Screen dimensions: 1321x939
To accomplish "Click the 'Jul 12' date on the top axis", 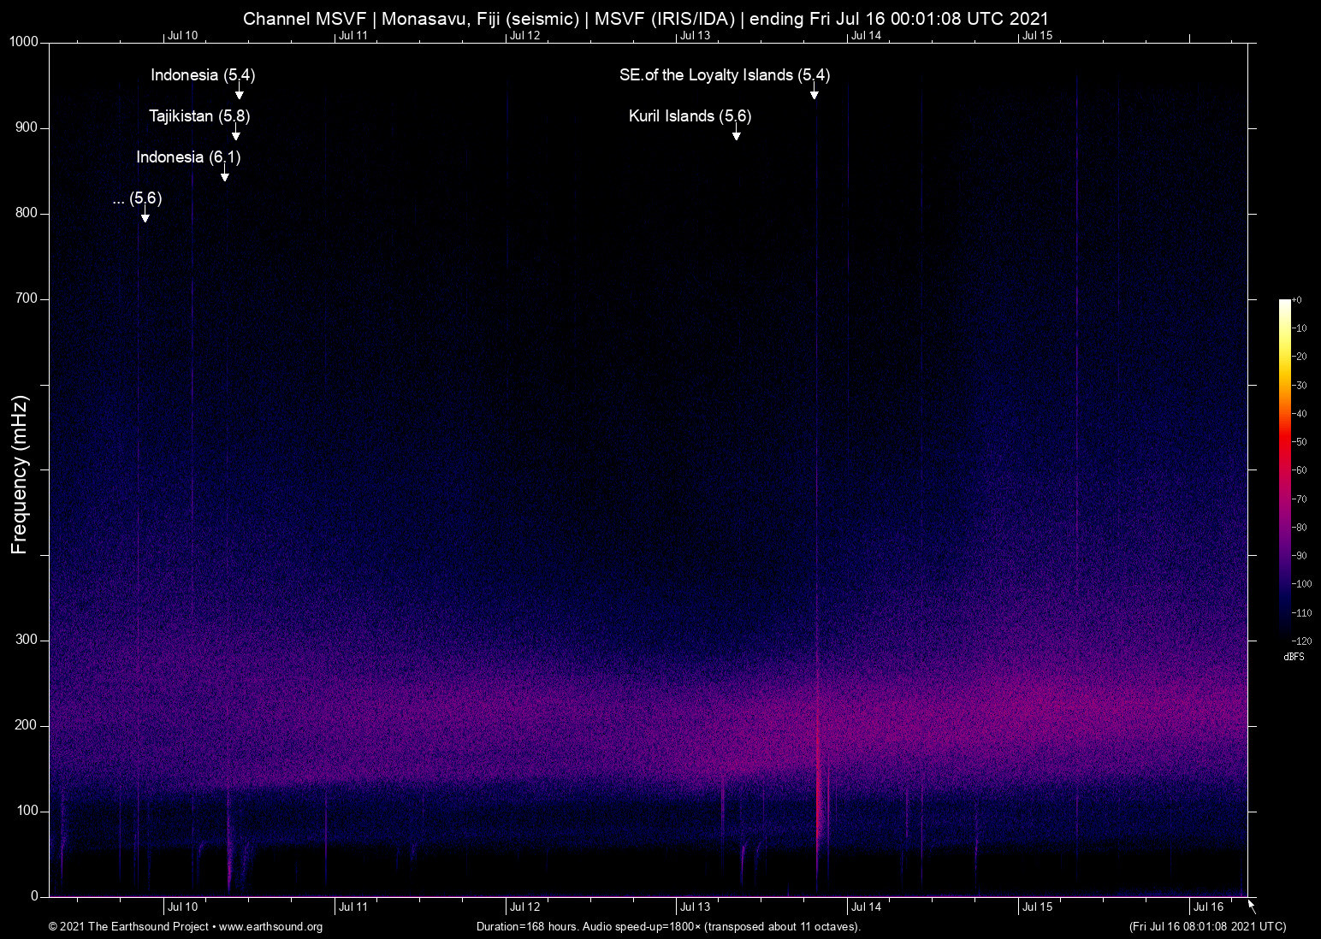I will point(524,36).
